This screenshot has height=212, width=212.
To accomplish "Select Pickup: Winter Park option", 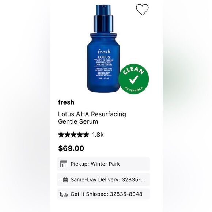I will pyautogui.click(x=103, y=164).
